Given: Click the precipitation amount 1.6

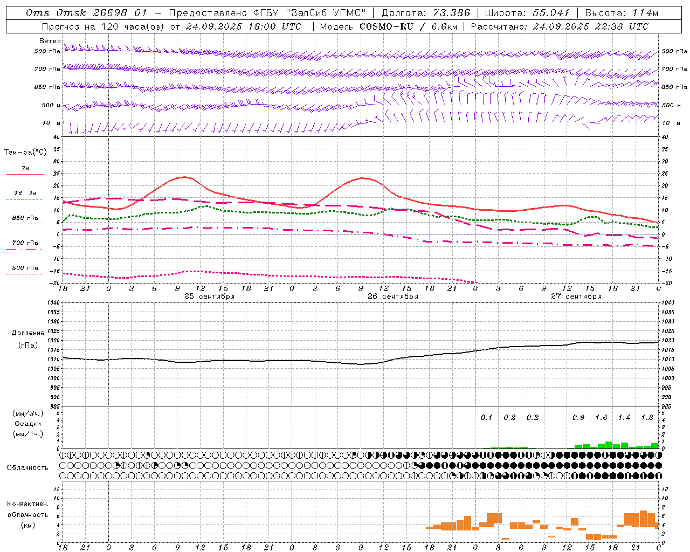Looking at the screenshot, I should click(601, 418).
